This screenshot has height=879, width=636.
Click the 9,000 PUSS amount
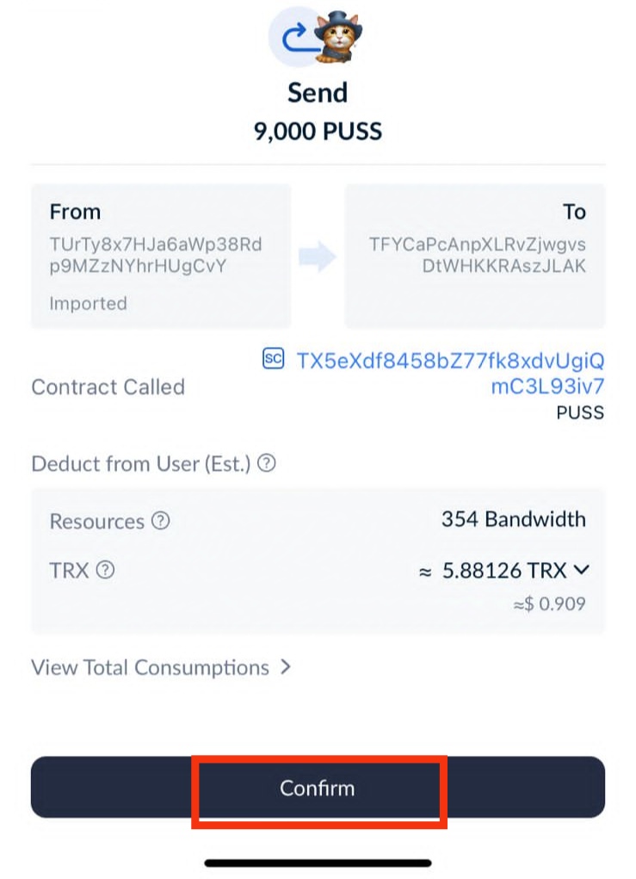pos(318,131)
